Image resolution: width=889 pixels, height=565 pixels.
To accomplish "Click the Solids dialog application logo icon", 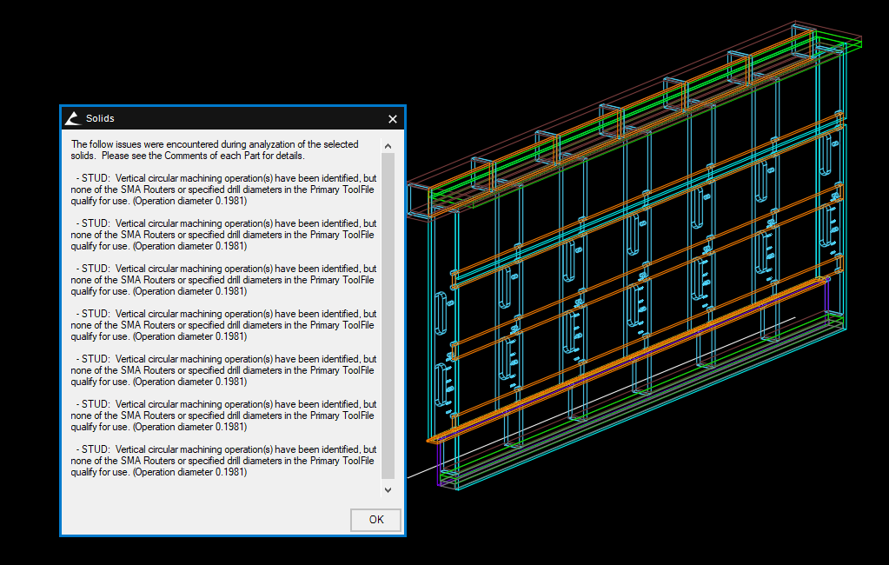I will tap(73, 118).
